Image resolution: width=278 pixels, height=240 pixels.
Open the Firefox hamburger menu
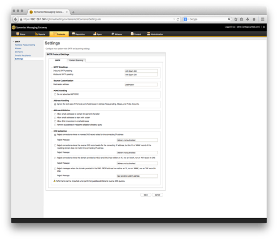[x=263, y=19]
